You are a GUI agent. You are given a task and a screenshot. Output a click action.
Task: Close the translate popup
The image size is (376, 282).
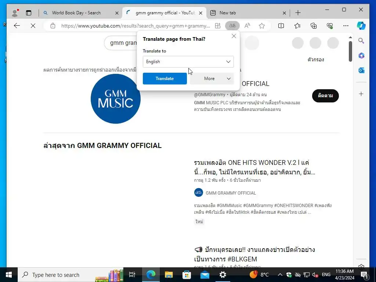(x=234, y=36)
